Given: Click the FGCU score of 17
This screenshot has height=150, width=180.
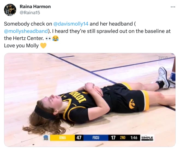Looking at the screenshot, I should pos(113,138).
